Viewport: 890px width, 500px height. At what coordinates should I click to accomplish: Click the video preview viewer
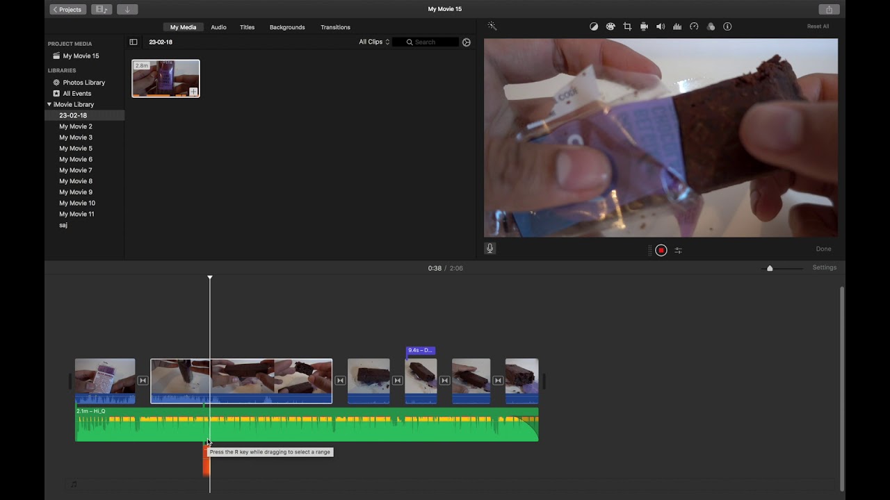[661, 137]
